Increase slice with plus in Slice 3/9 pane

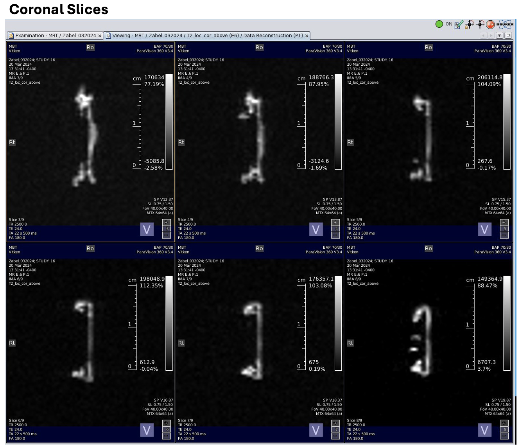click(x=167, y=222)
